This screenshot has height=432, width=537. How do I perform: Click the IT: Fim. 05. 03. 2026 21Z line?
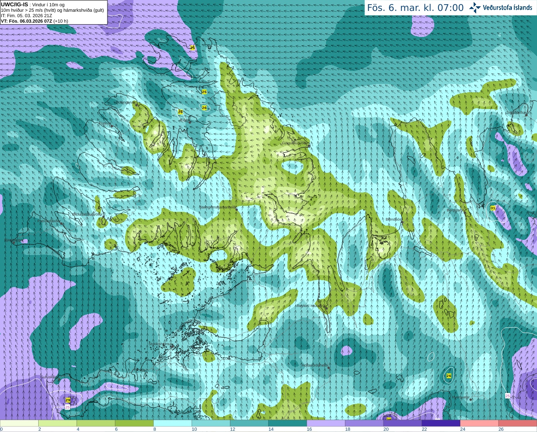26,16
